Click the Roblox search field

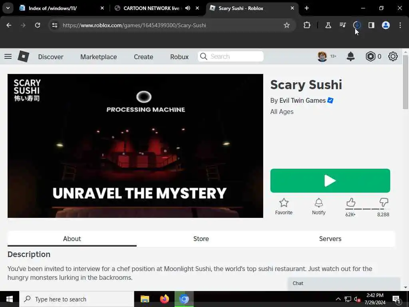coord(230,56)
